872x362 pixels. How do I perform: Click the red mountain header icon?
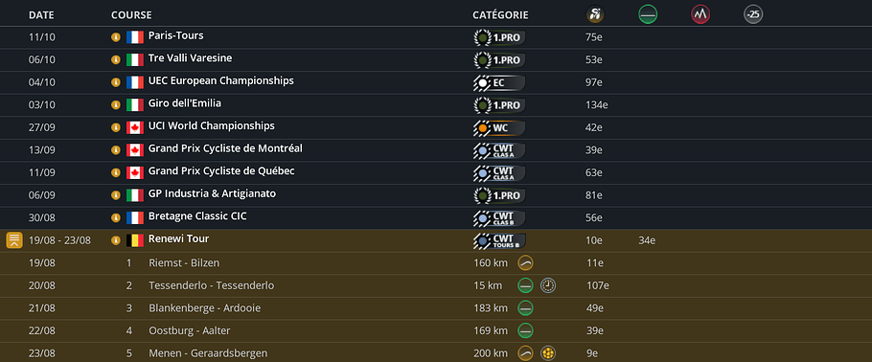(700, 15)
